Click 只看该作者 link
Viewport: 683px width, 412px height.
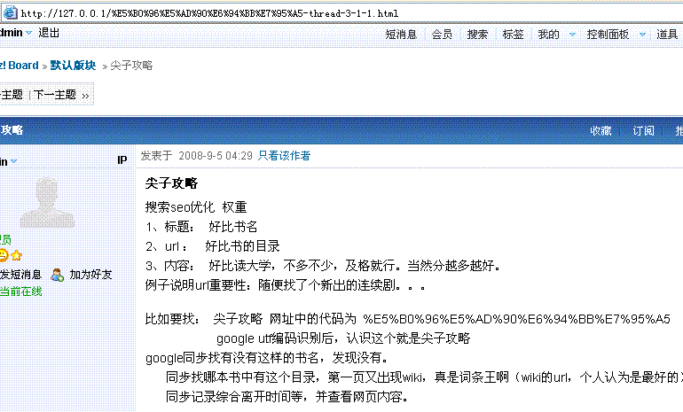[284, 156]
